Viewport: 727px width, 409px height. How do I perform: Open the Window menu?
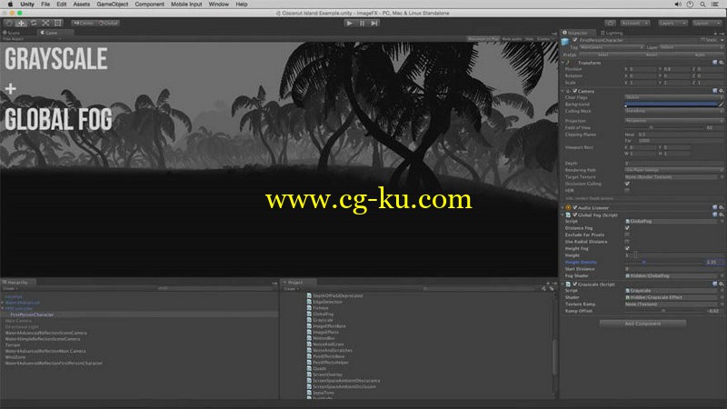coord(218,5)
